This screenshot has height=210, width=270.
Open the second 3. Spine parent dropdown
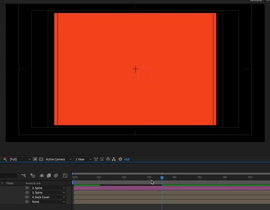coord(48,193)
